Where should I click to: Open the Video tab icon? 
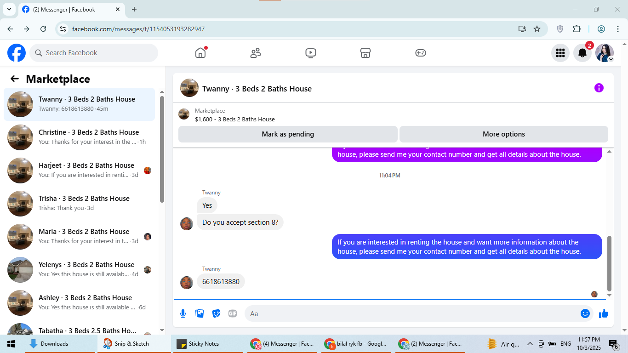(x=311, y=53)
